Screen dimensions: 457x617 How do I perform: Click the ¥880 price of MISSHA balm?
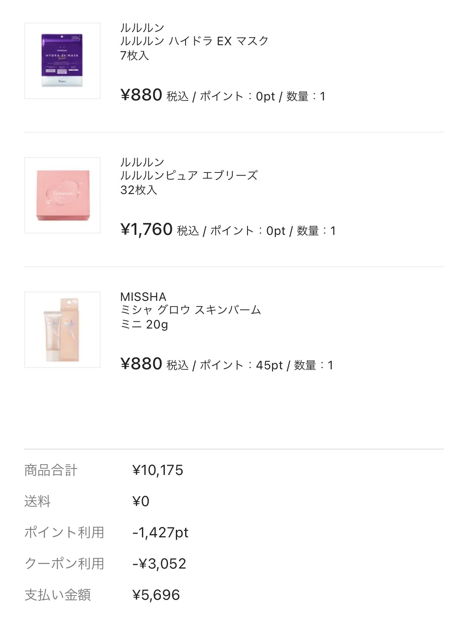141,364
